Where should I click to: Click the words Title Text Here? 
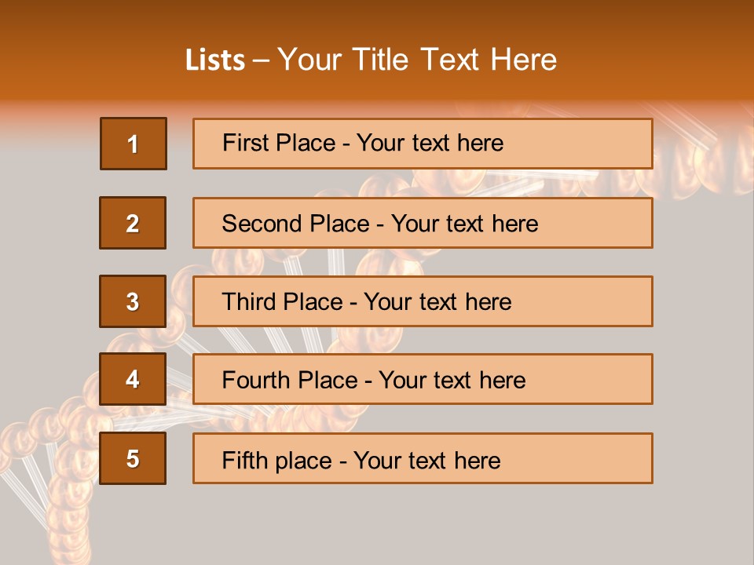(x=455, y=60)
